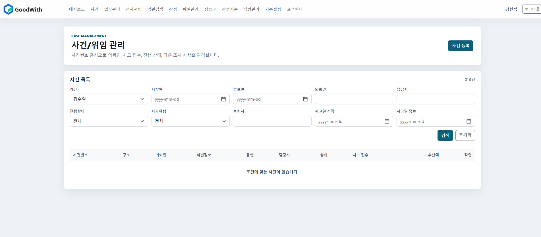Focus the 보험사 text input
Screen dimensions: 541x237
pyautogui.click(x=272, y=121)
